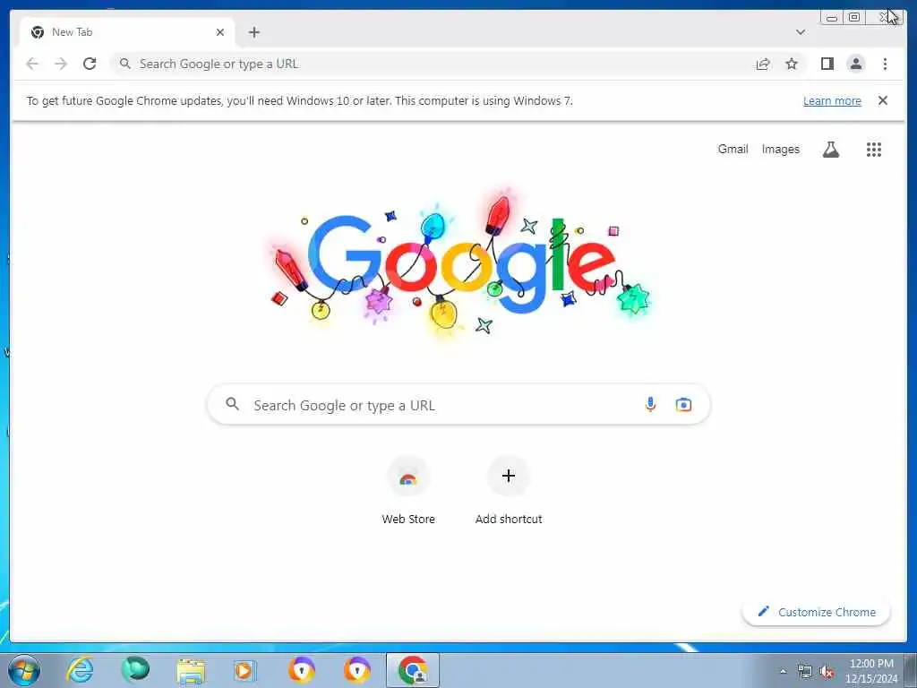
Task: Open Windows Media Player on taskbar
Action: (245, 670)
